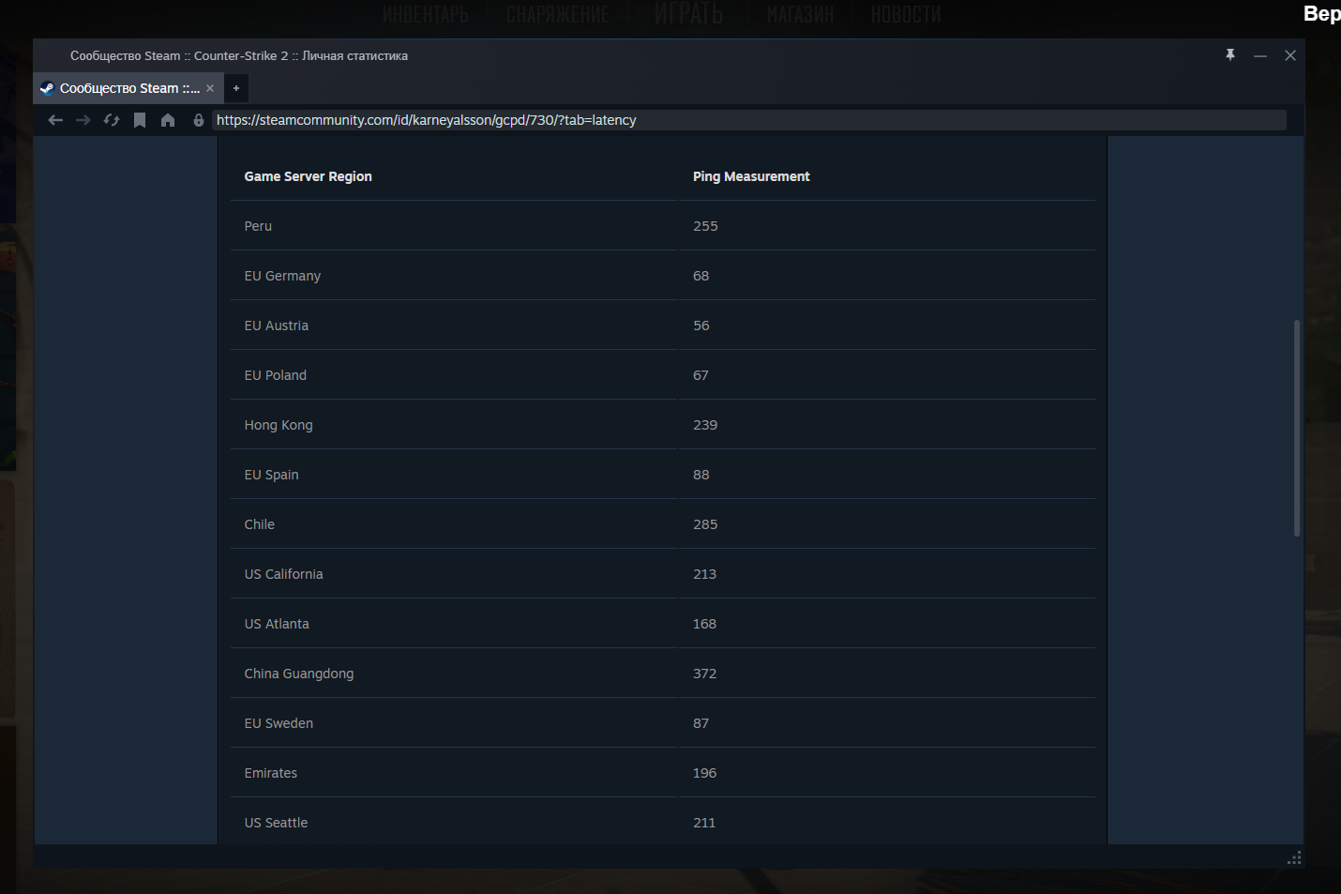The height and width of the screenshot is (894, 1341).
Task: Click the Ping Measurement column header
Action: 751,176
